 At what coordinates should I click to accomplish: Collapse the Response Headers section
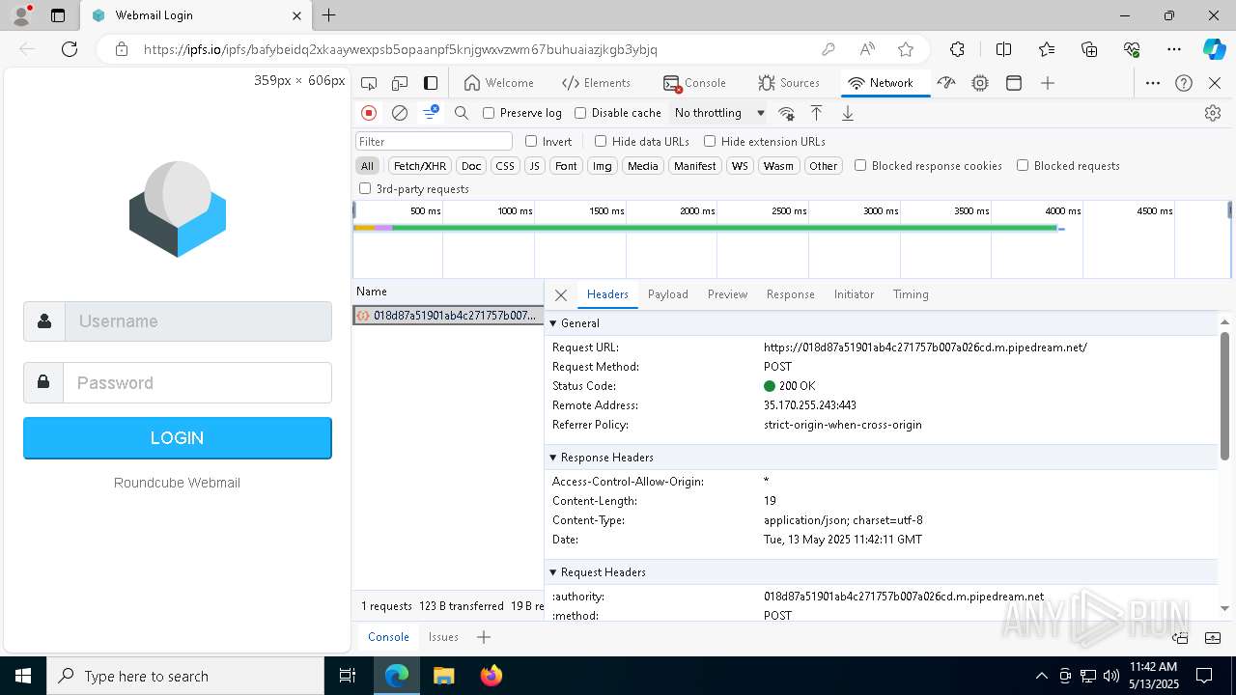(x=553, y=458)
